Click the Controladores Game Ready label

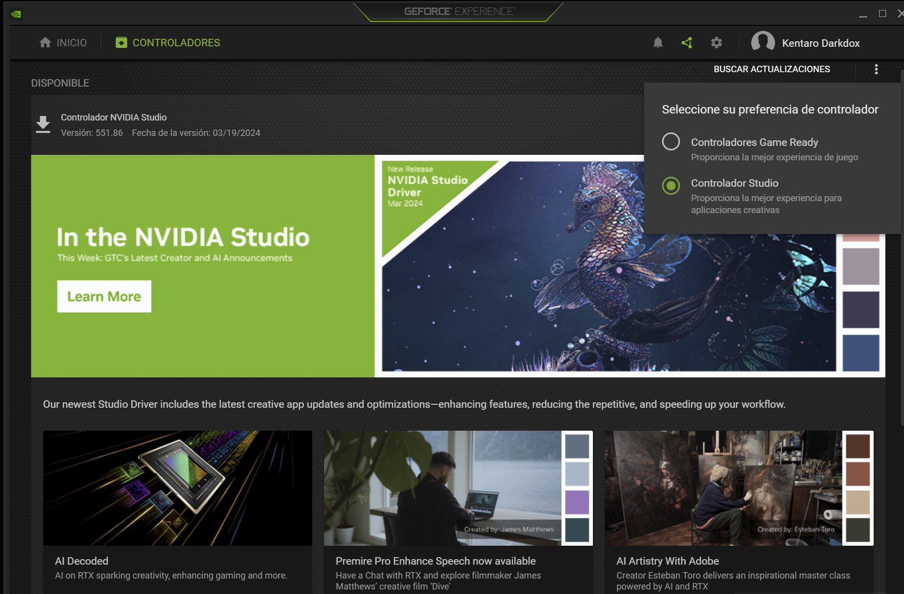click(x=754, y=142)
